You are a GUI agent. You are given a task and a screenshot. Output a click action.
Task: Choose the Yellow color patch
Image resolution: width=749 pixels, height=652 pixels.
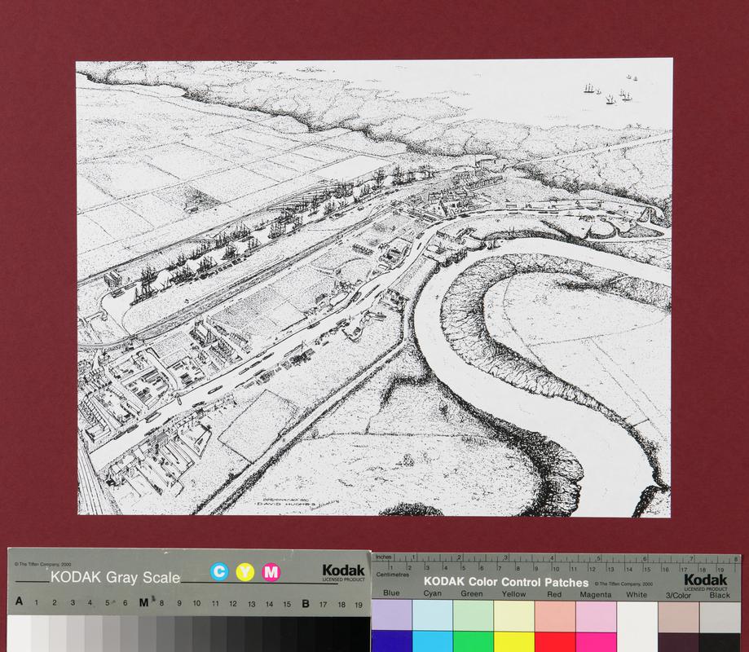pyautogui.click(x=513, y=615)
